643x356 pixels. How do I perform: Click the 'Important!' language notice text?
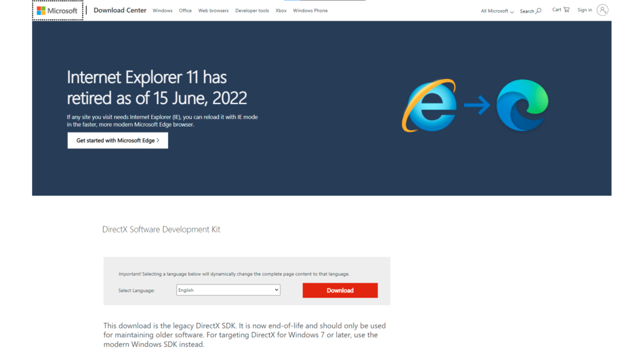[234, 274]
